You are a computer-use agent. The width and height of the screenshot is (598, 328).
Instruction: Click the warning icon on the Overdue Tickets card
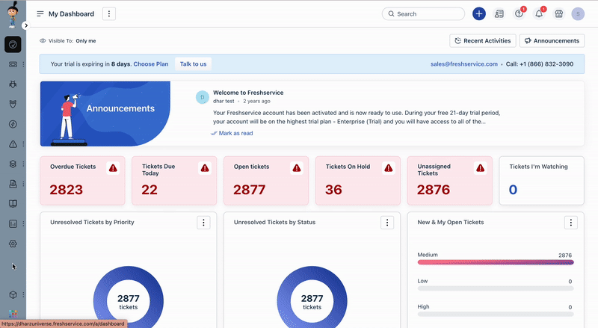(x=113, y=168)
